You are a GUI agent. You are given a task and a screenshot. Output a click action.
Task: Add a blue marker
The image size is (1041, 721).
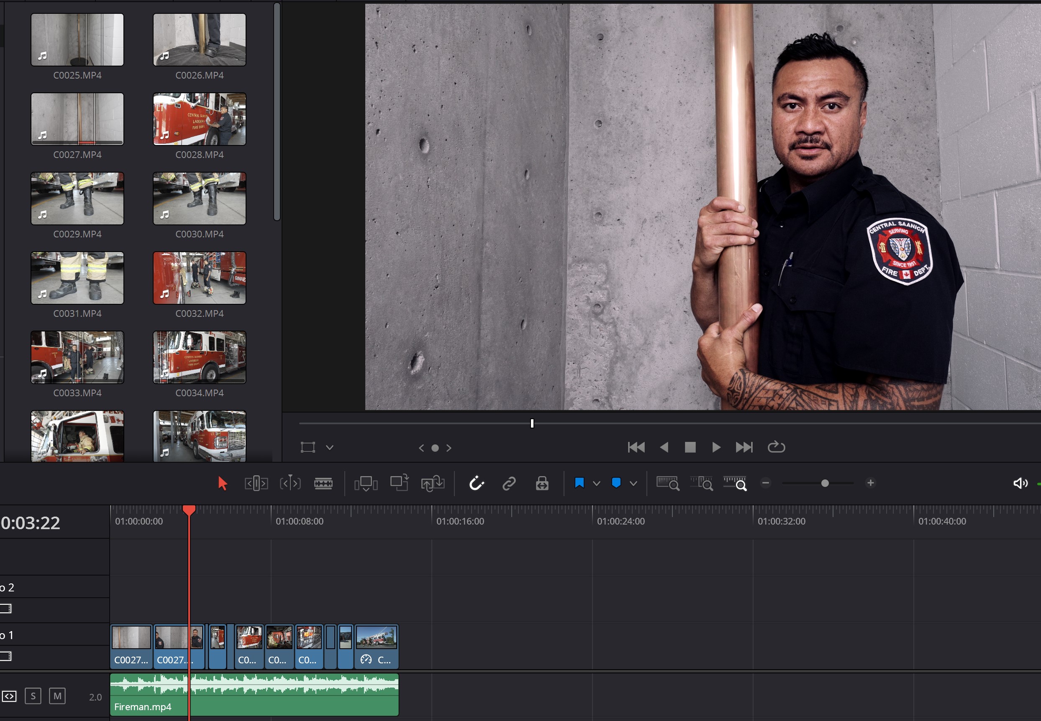(x=616, y=482)
